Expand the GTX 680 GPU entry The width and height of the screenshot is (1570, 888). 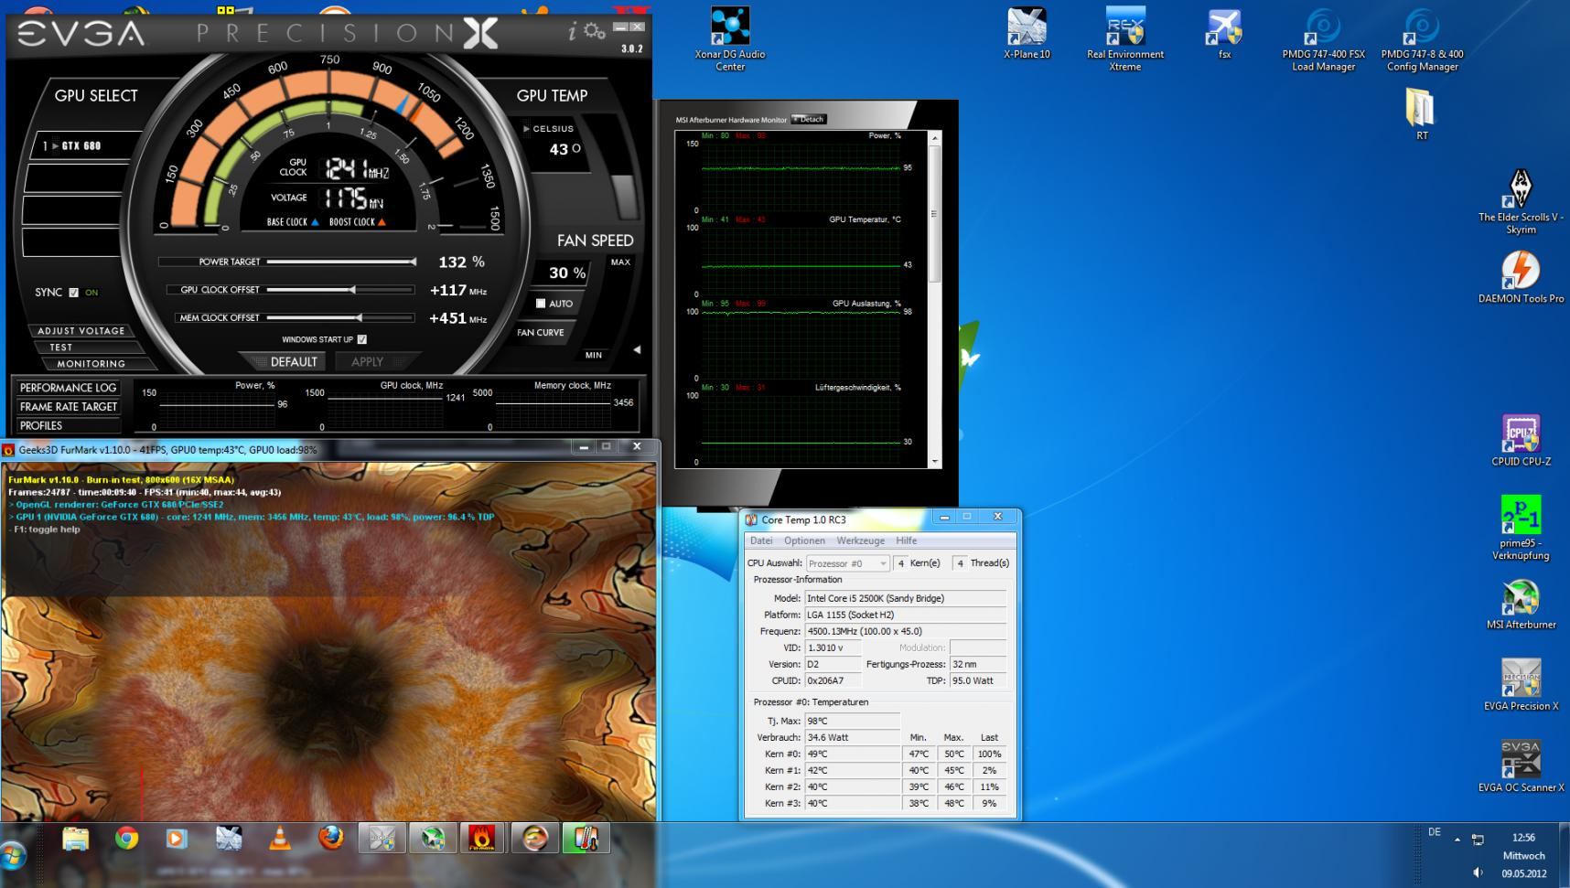[x=55, y=146]
